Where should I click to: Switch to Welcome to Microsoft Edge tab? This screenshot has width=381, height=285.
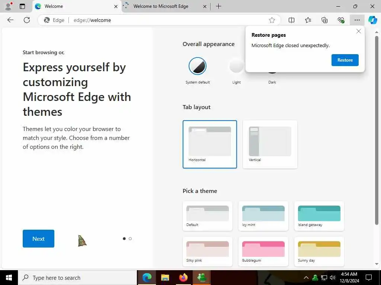pos(165,6)
